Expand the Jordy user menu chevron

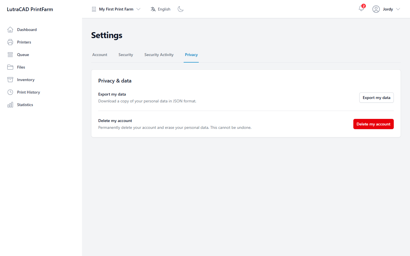(x=398, y=9)
